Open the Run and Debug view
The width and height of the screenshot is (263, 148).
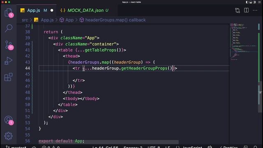[x=8, y=61]
